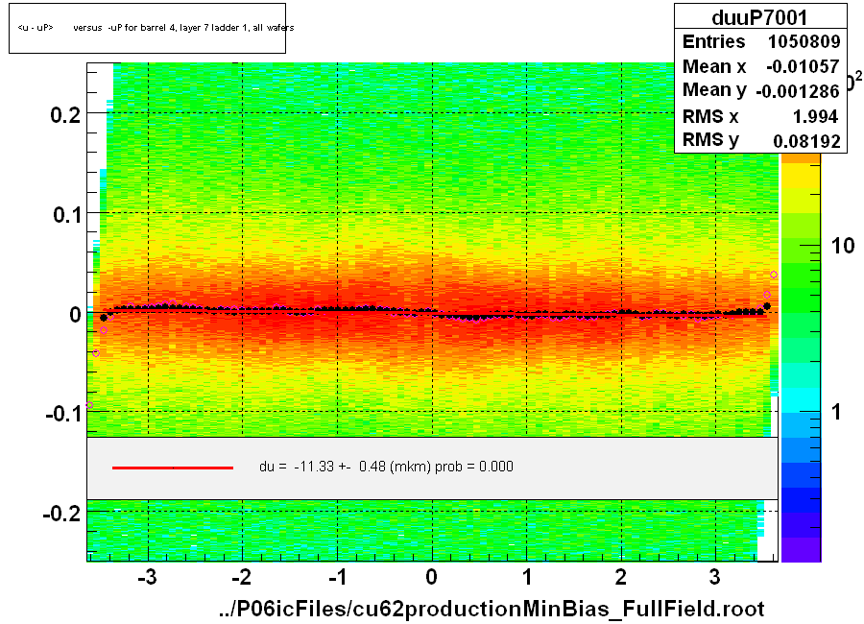Select the 'RMS x 1.994' row
The width and height of the screenshot is (864, 624).
point(761,116)
